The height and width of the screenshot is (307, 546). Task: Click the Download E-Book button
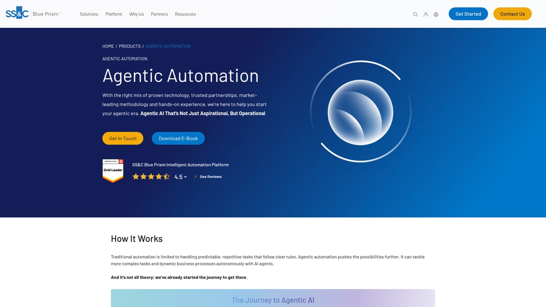(178, 138)
